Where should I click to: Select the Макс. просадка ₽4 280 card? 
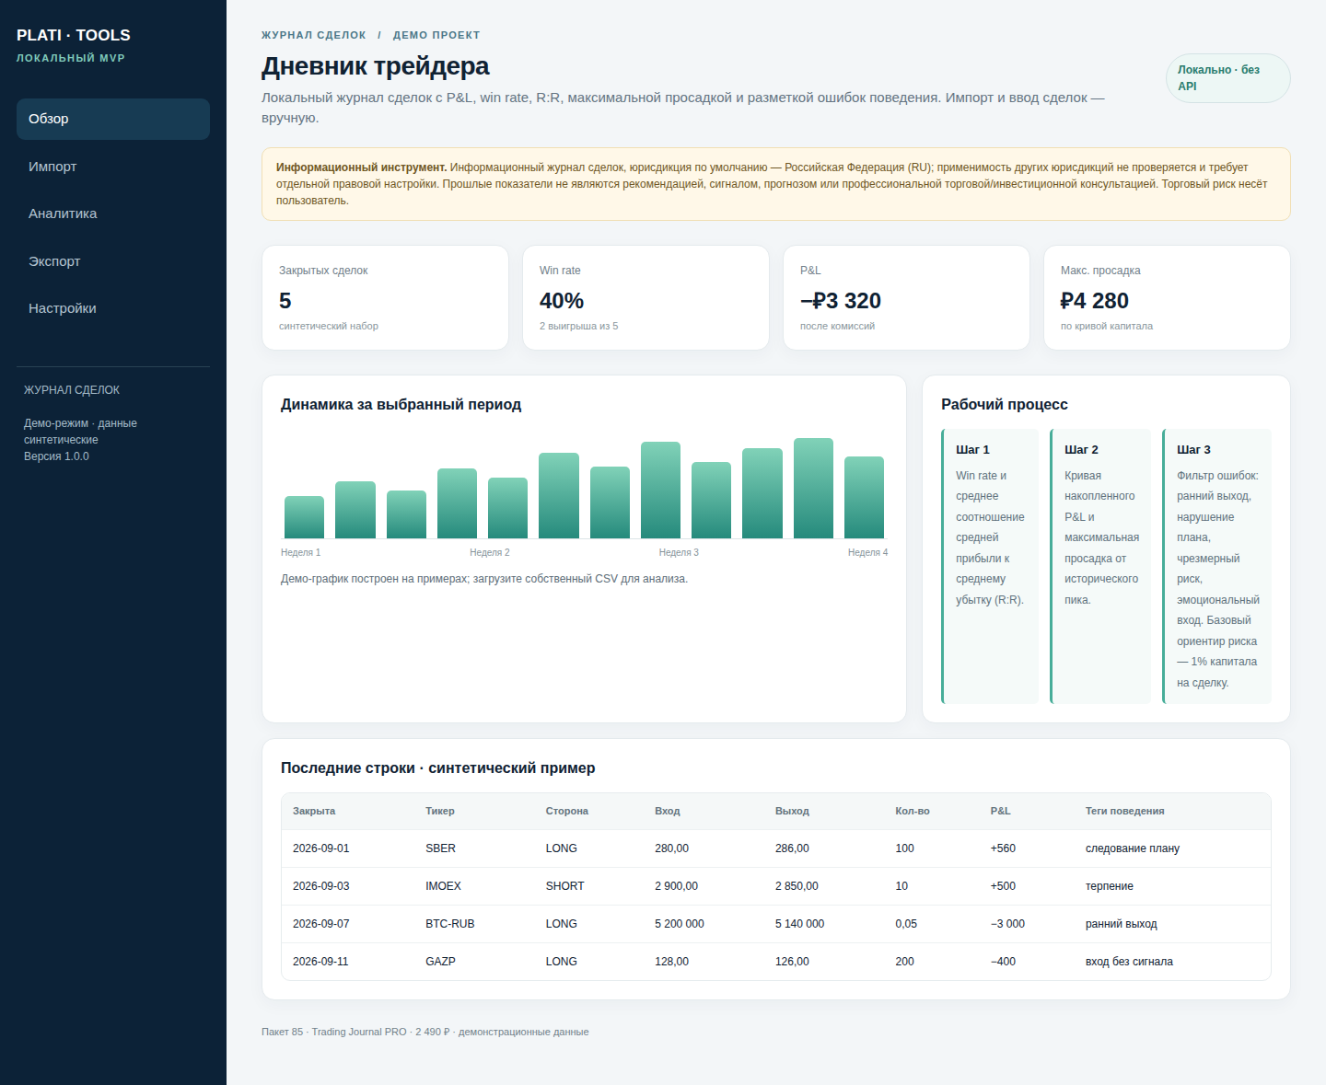1167,297
